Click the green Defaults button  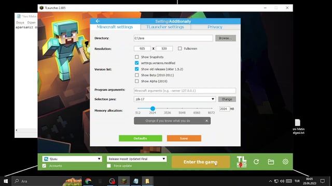[141, 138]
